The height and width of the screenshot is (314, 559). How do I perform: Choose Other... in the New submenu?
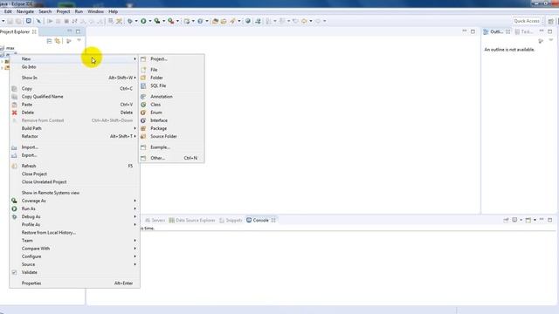point(171,158)
